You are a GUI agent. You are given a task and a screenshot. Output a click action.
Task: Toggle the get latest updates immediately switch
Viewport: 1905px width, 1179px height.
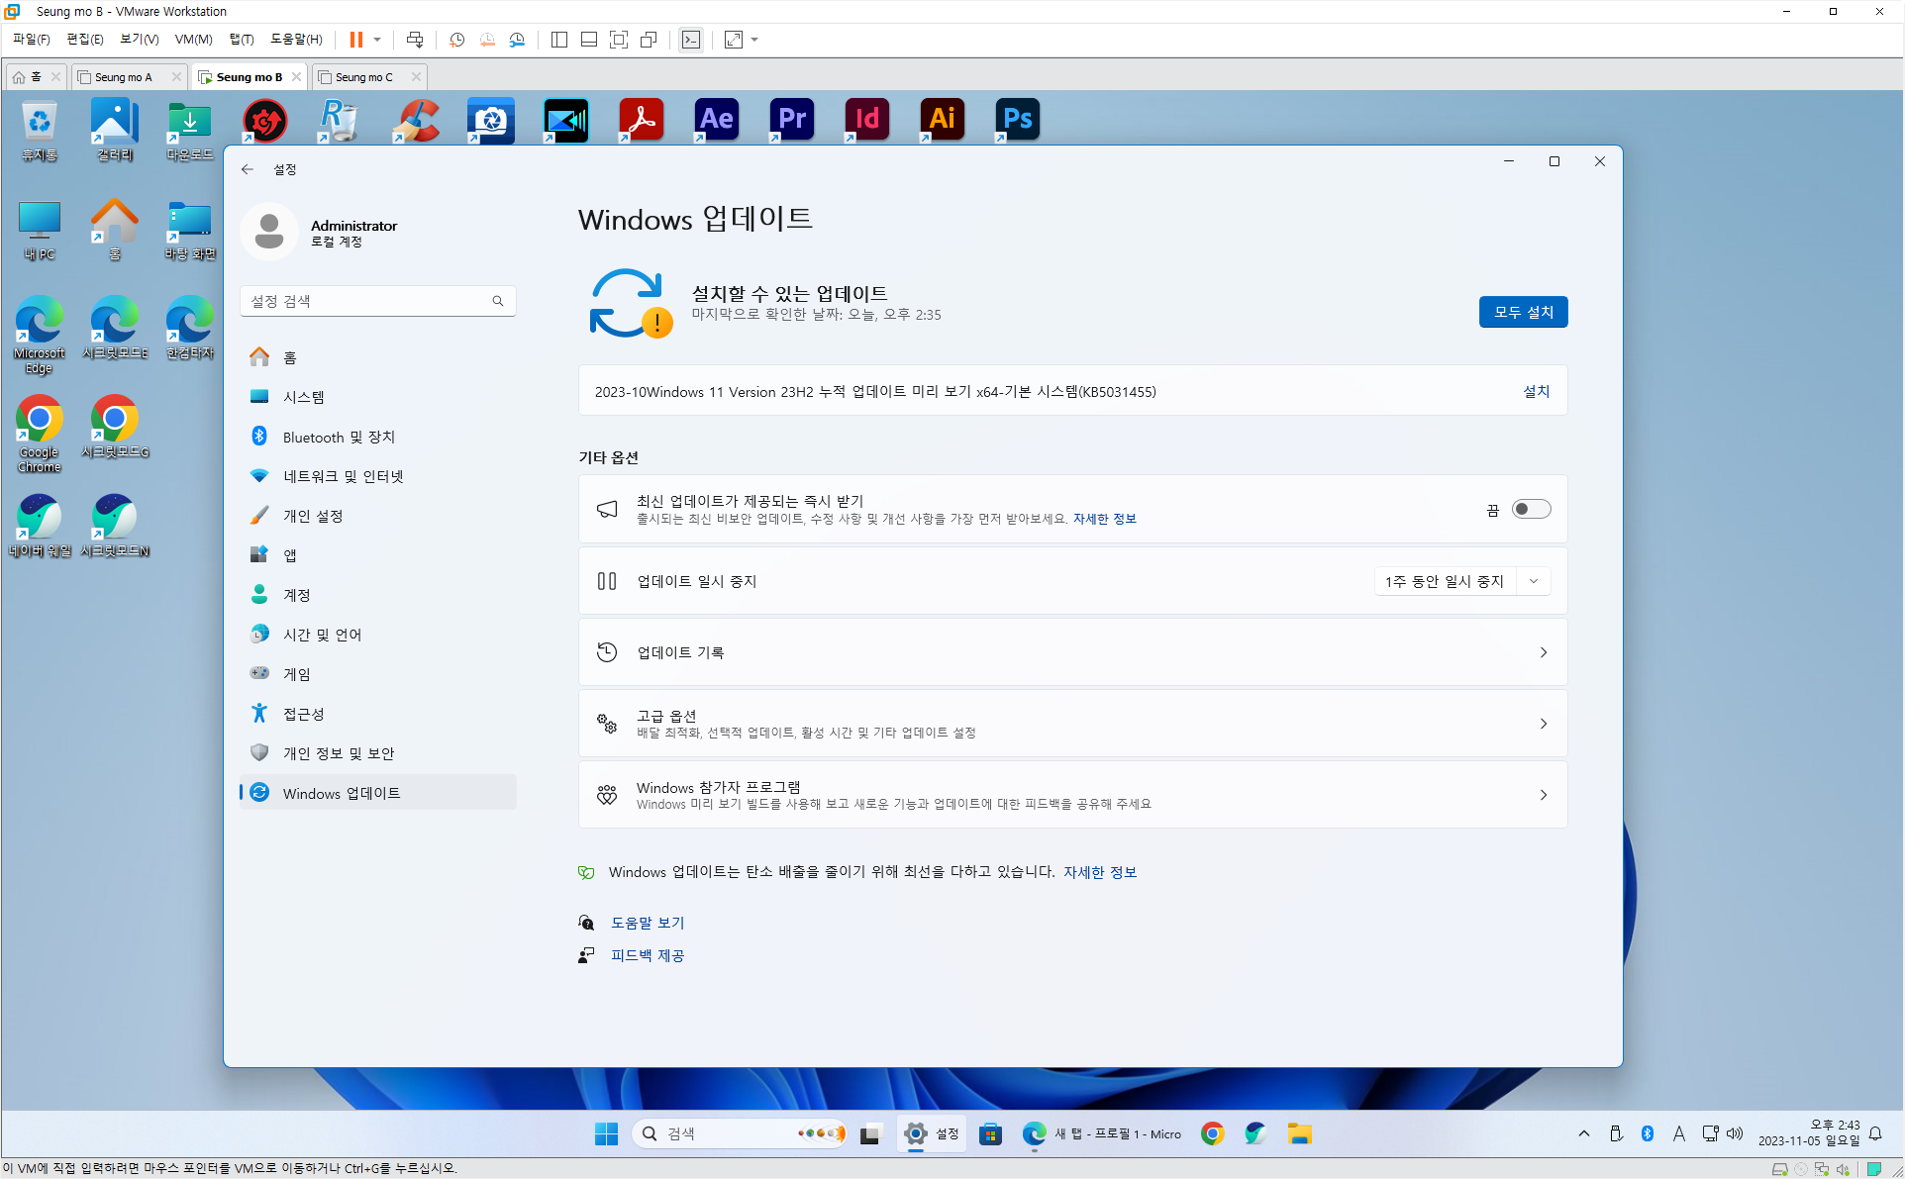(x=1531, y=509)
